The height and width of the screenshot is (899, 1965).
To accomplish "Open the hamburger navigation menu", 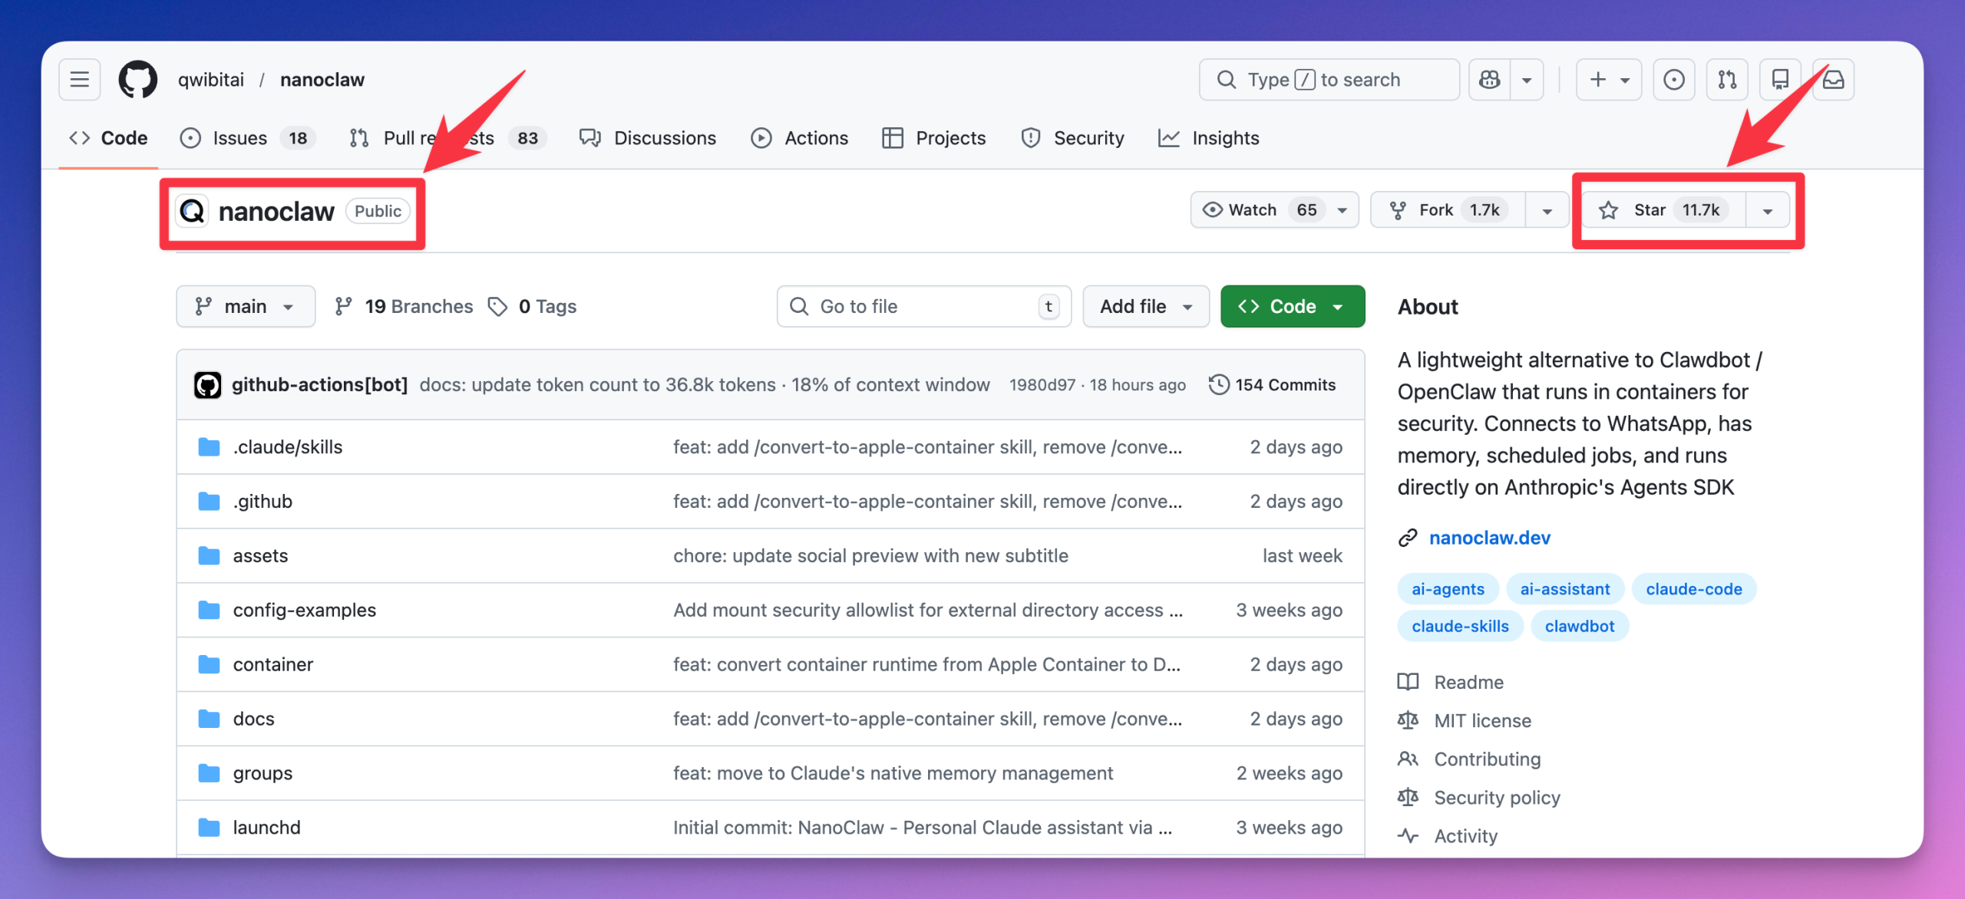I will 80,80.
